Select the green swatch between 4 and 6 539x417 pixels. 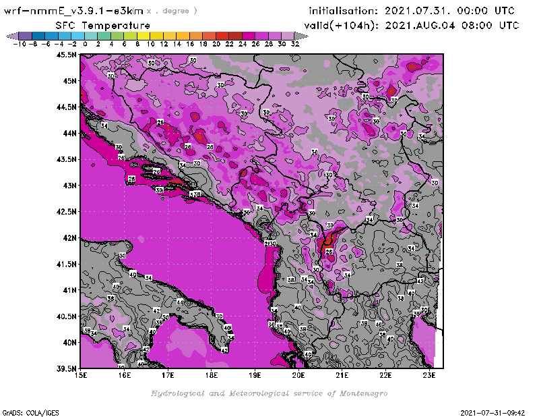(117, 36)
